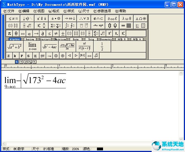Switch to the Geometry tab

pos(106,39)
